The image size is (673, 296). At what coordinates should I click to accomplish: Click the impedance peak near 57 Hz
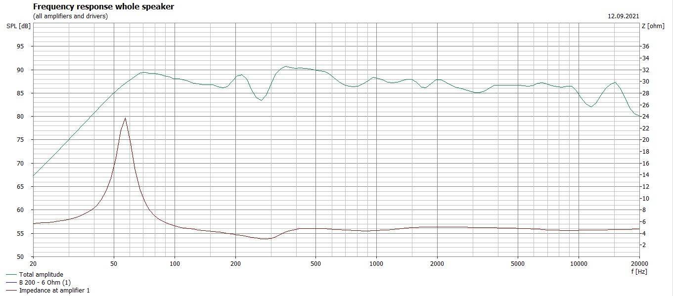pos(125,118)
